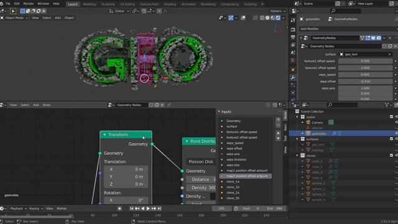Select the Modifier properties wrench tab
The height and width of the screenshot is (224, 398).
coord(293,77)
